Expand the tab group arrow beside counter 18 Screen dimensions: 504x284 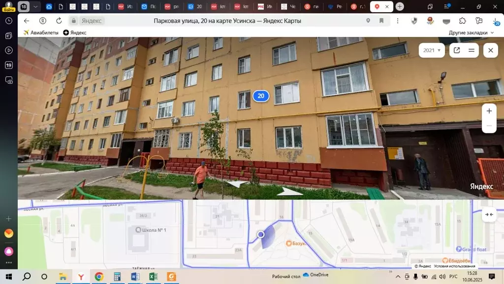click(35, 6)
